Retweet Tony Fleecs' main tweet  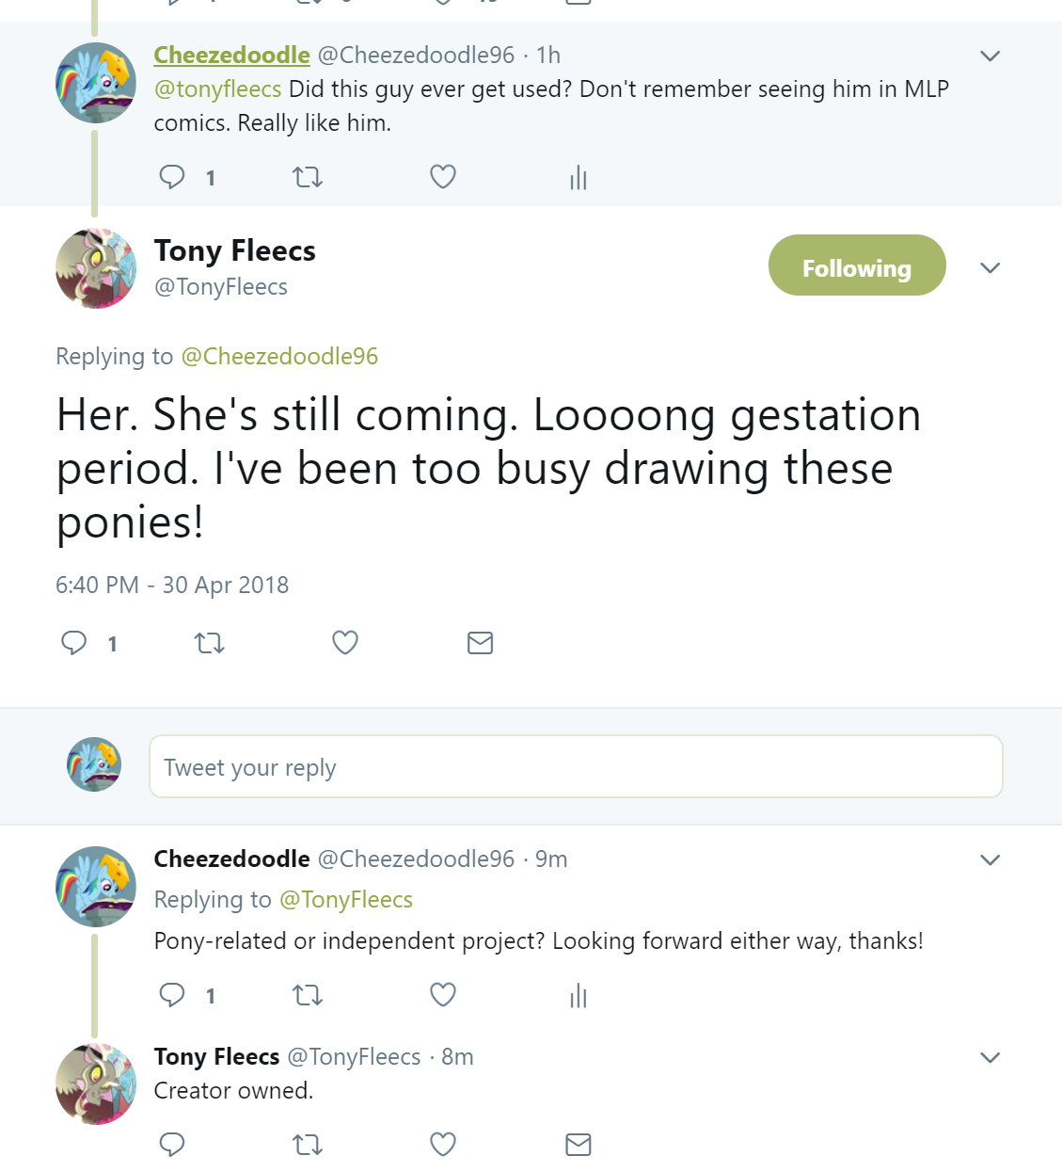209,644
